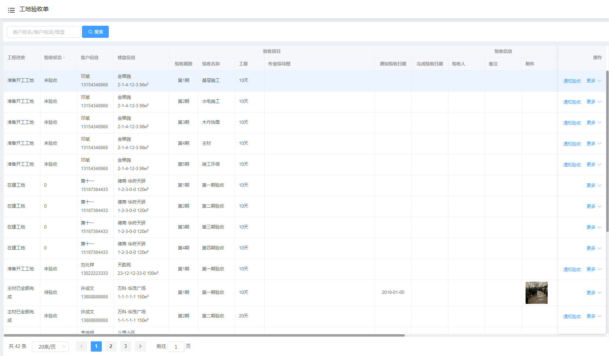Open the 20条/页 page size selector
The image size is (609, 356).
[50, 347]
